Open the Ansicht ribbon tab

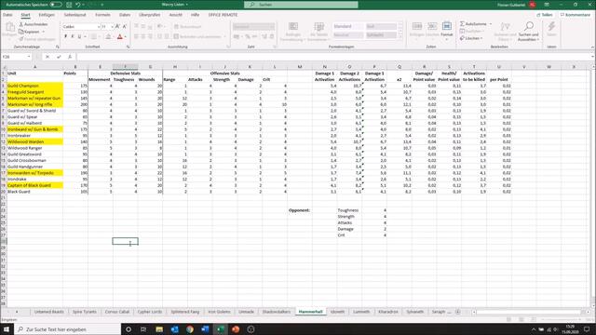tap(176, 15)
